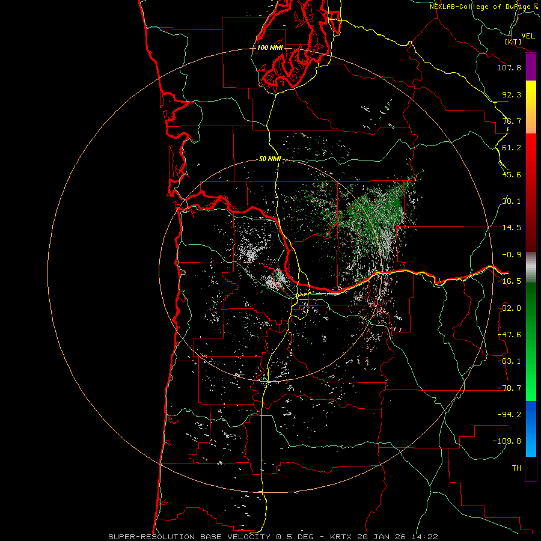Click the -16.5 velocity scale value
Viewport: 541px width, 541px height.
point(509,281)
